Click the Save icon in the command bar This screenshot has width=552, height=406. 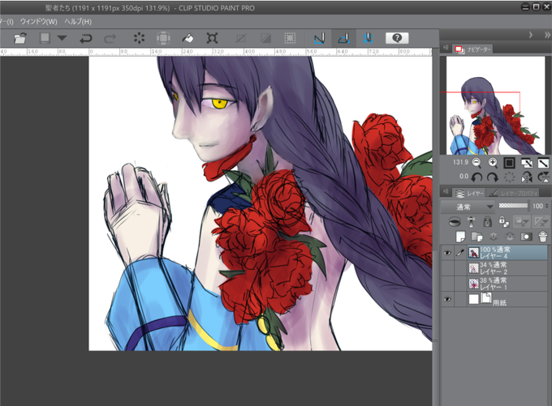pyautogui.click(x=45, y=38)
